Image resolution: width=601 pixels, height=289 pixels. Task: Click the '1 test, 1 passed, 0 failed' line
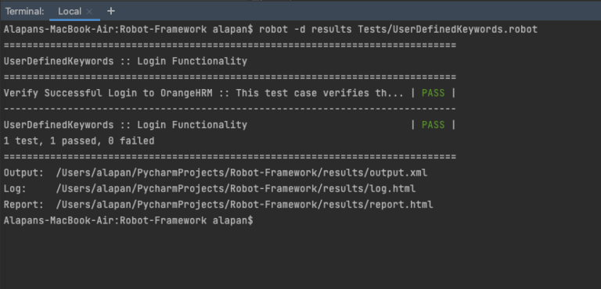79,141
